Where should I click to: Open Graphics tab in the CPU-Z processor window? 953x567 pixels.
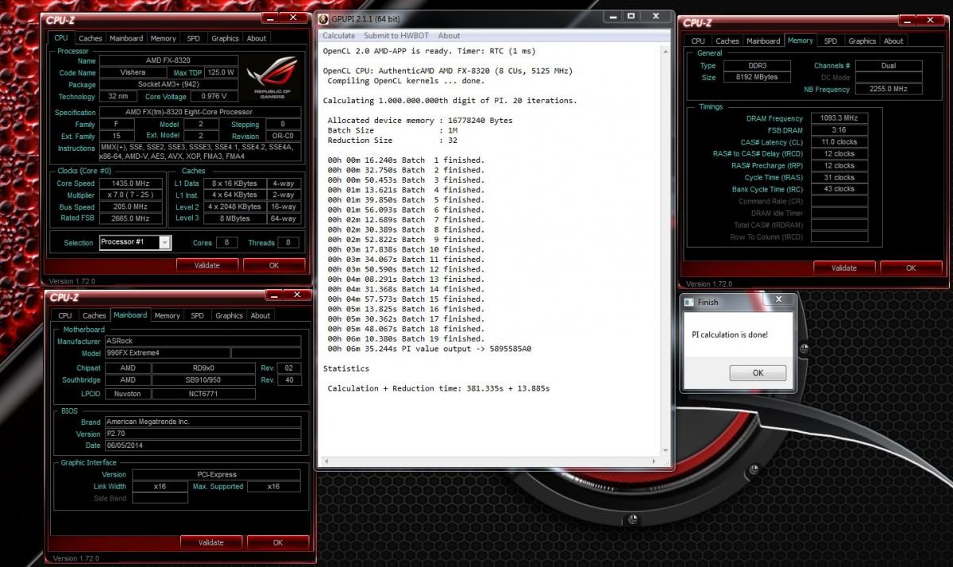coord(225,38)
